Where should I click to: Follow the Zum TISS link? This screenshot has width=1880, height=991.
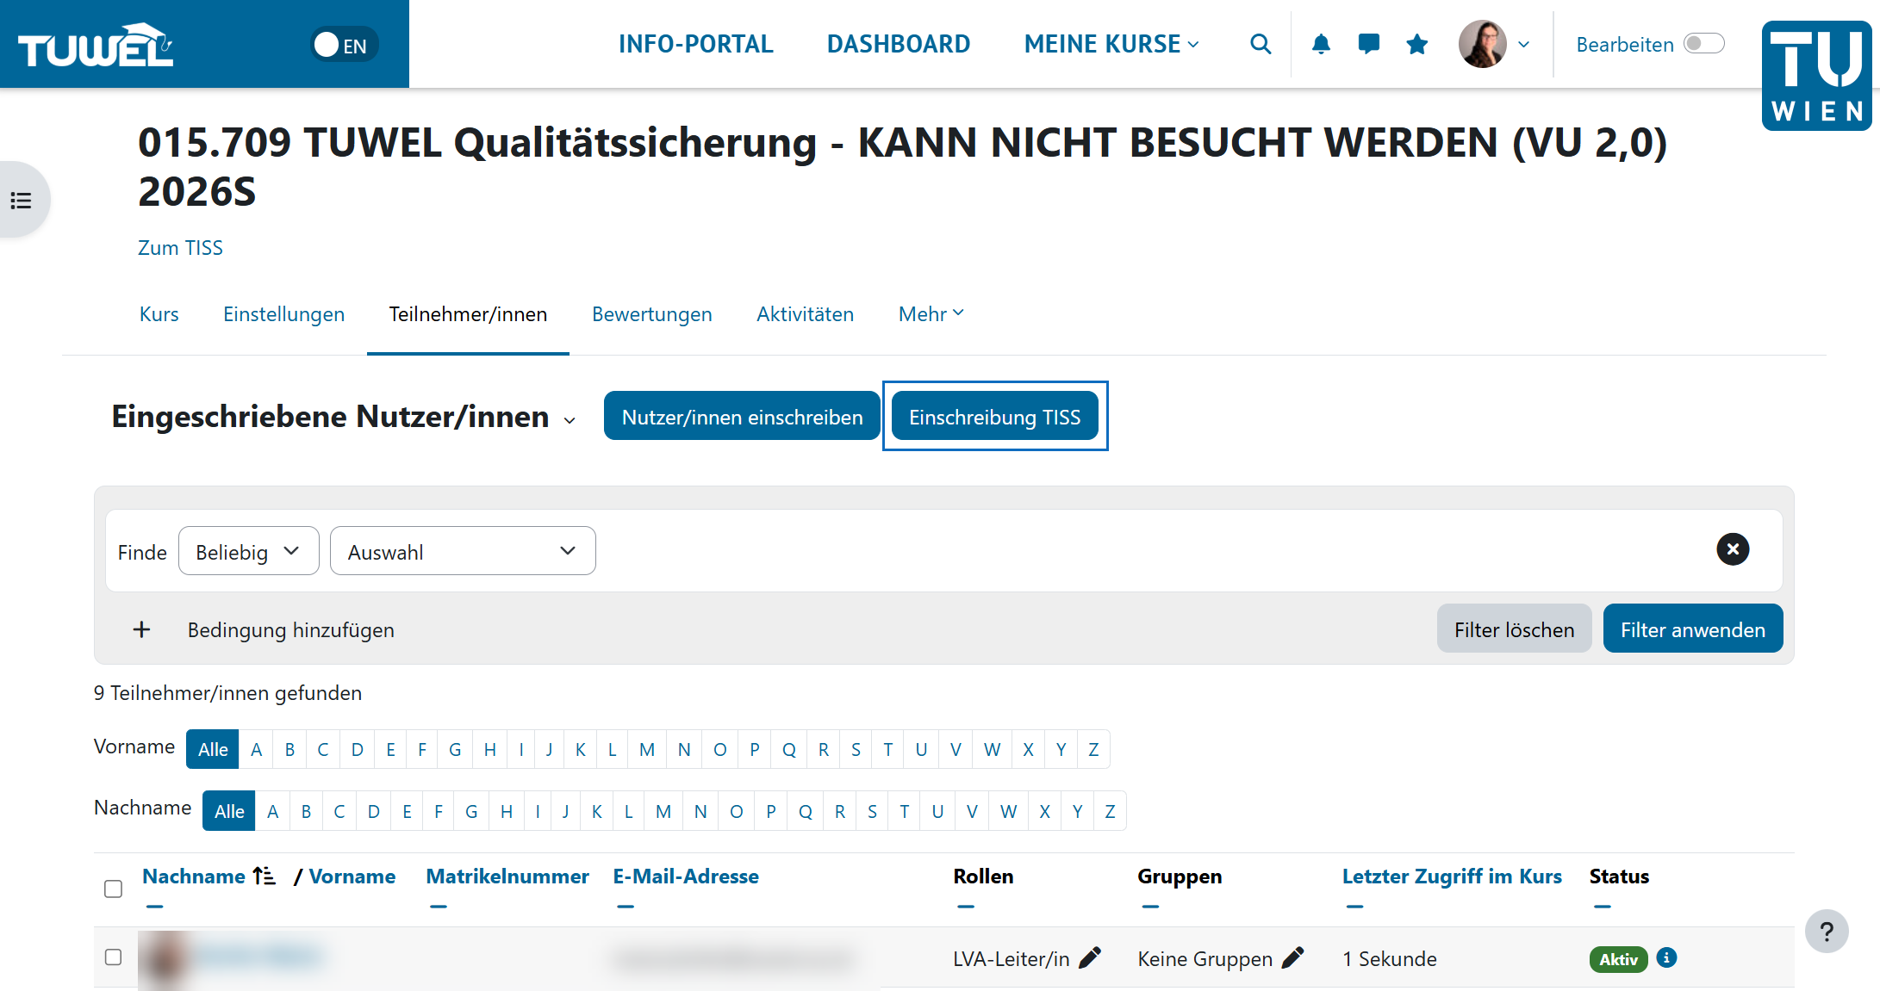180,247
